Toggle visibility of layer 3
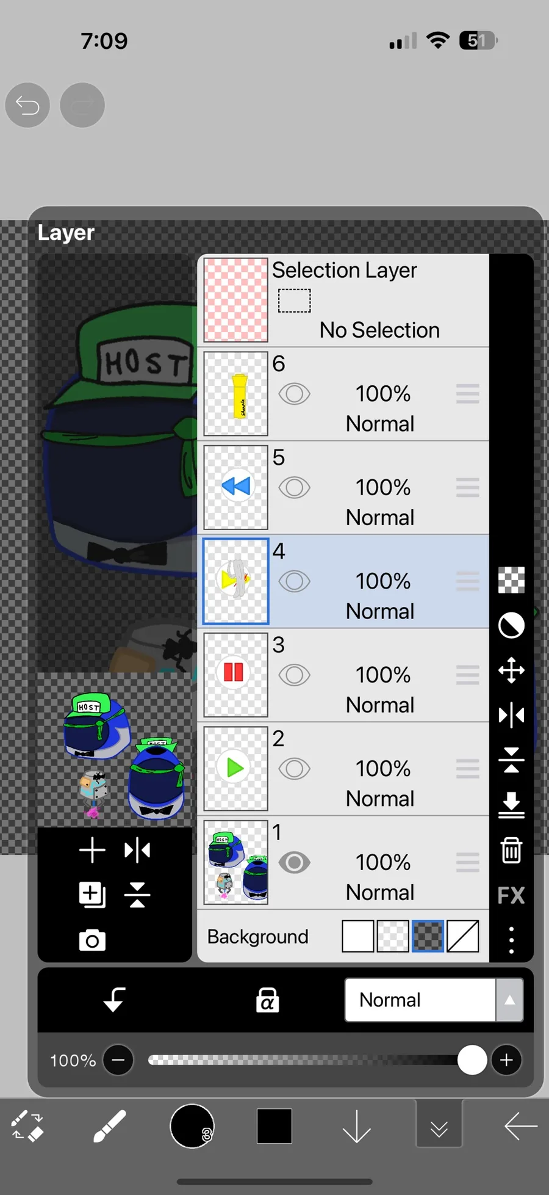This screenshot has height=1195, width=549. coord(295,675)
